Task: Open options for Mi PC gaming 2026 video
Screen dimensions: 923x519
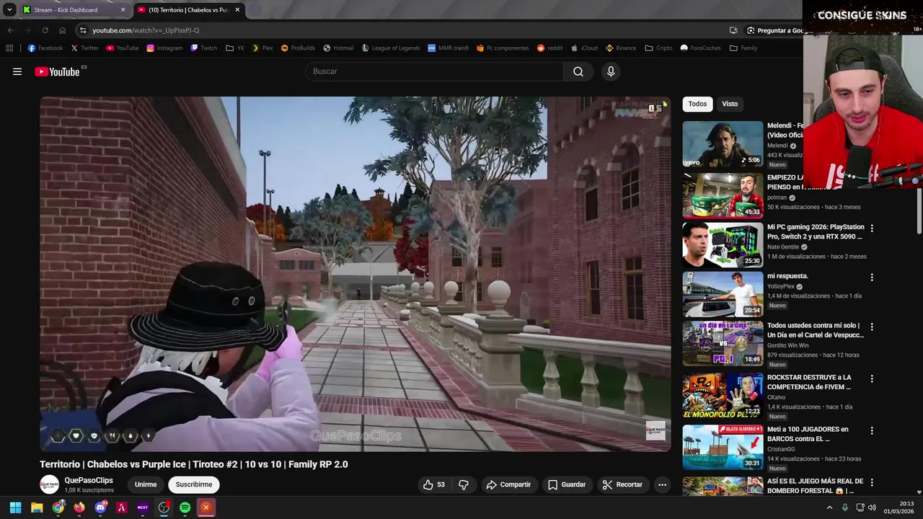Action: pyautogui.click(x=872, y=228)
